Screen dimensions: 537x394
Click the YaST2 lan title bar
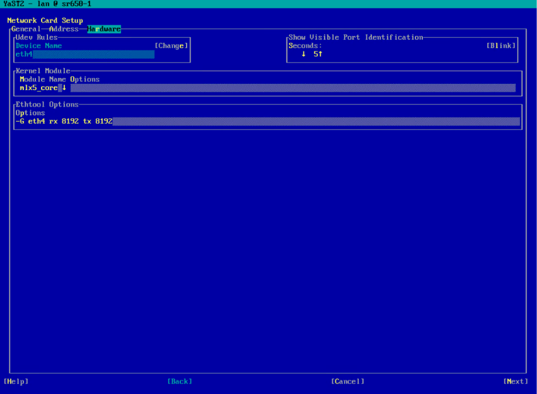(x=47, y=4)
